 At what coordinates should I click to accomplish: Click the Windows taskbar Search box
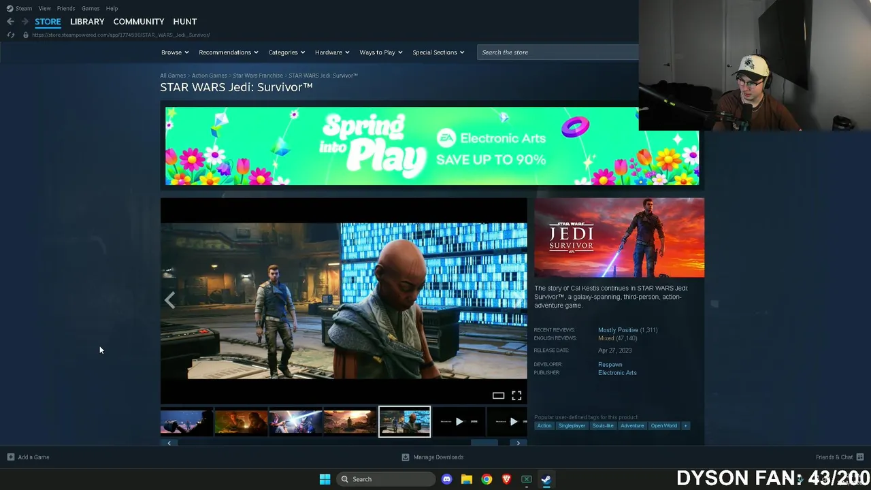(x=387, y=479)
